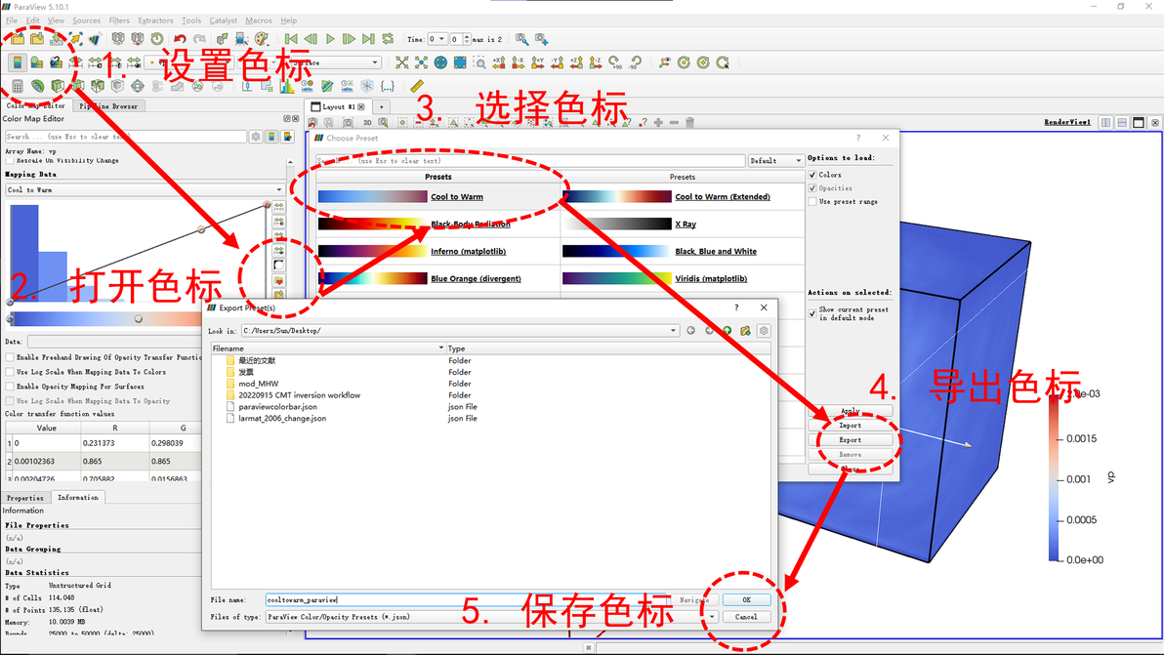Click the 3D toggle in render view toolbar
The image size is (1164, 655).
[x=367, y=122]
